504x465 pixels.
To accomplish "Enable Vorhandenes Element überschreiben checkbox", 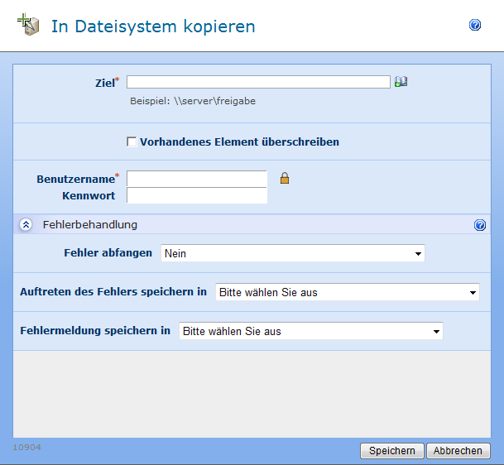I will click(x=132, y=142).
